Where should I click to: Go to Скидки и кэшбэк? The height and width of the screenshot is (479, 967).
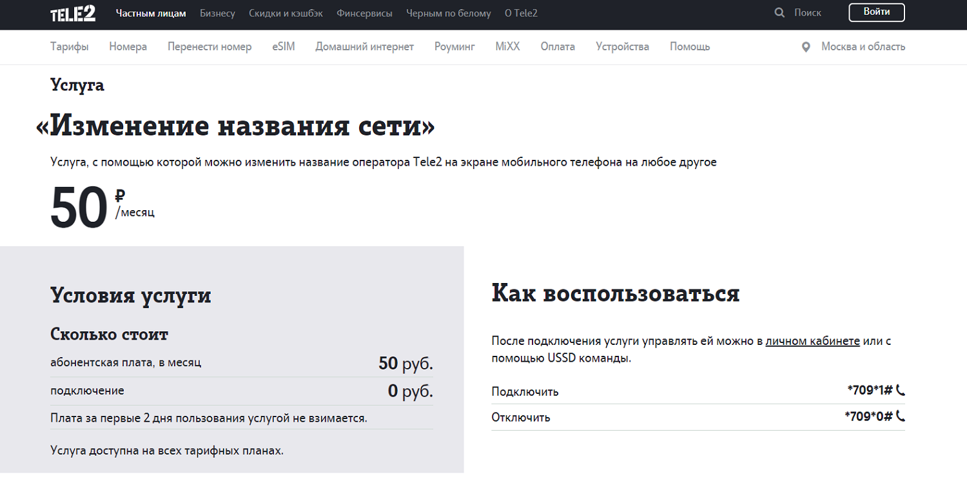pos(286,13)
